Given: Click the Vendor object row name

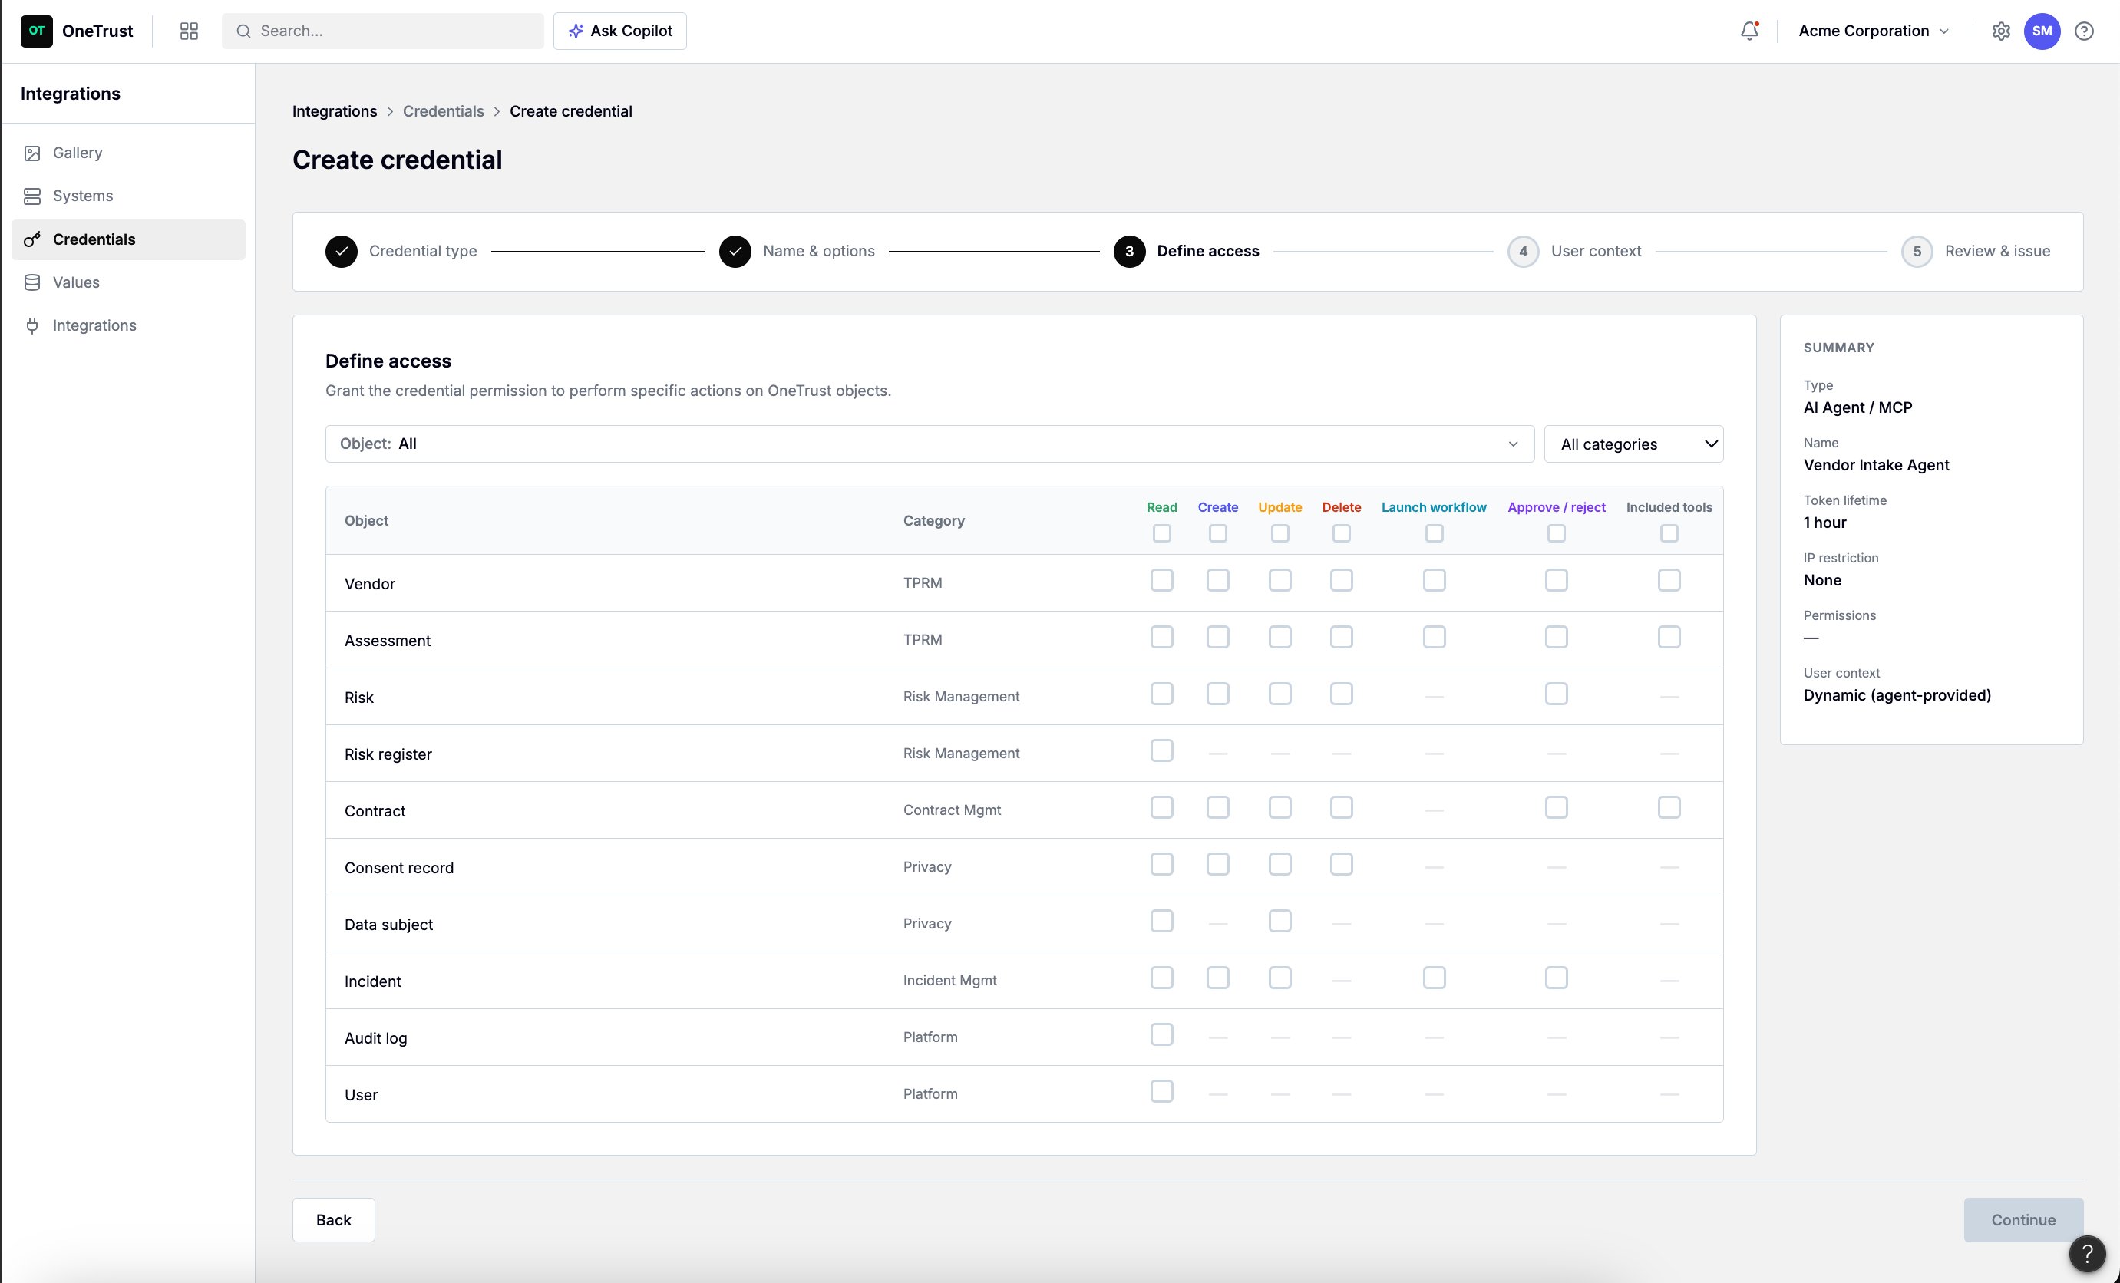Looking at the screenshot, I should [x=370, y=584].
